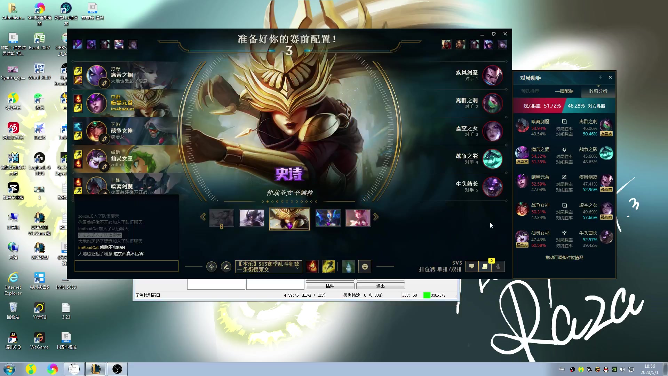Show previous skins with left carousel arrow
The width and height of the screenshot is (668, 376).
tap(203, 217)
